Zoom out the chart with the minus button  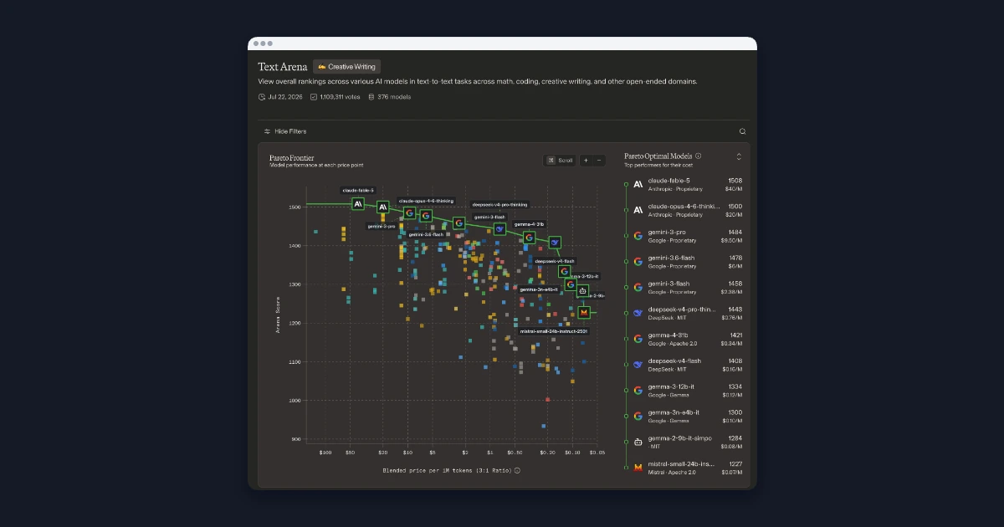(x=599, y=160)
